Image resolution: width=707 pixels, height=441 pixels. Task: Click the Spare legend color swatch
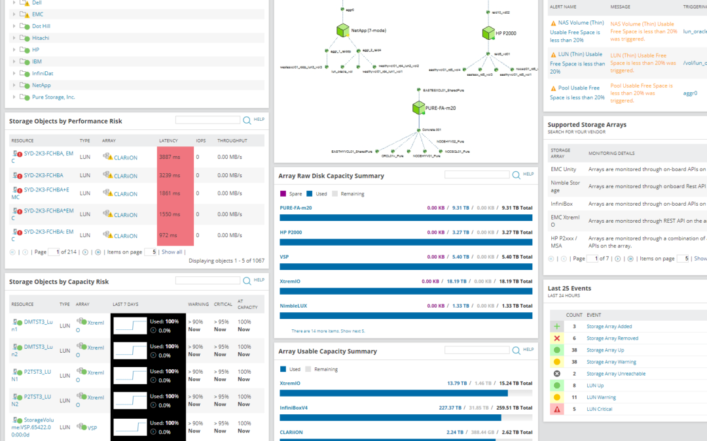[283, 194]
